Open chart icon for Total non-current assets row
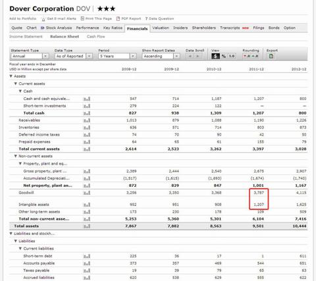The image size is (316, 281). (87, 219)
